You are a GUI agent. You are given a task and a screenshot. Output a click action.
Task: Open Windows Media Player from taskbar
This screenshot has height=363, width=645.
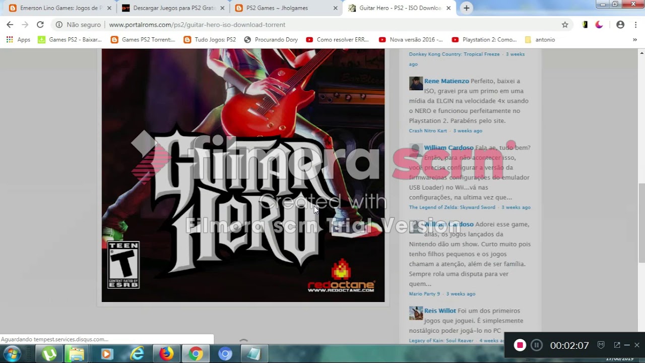click(106, 354)
